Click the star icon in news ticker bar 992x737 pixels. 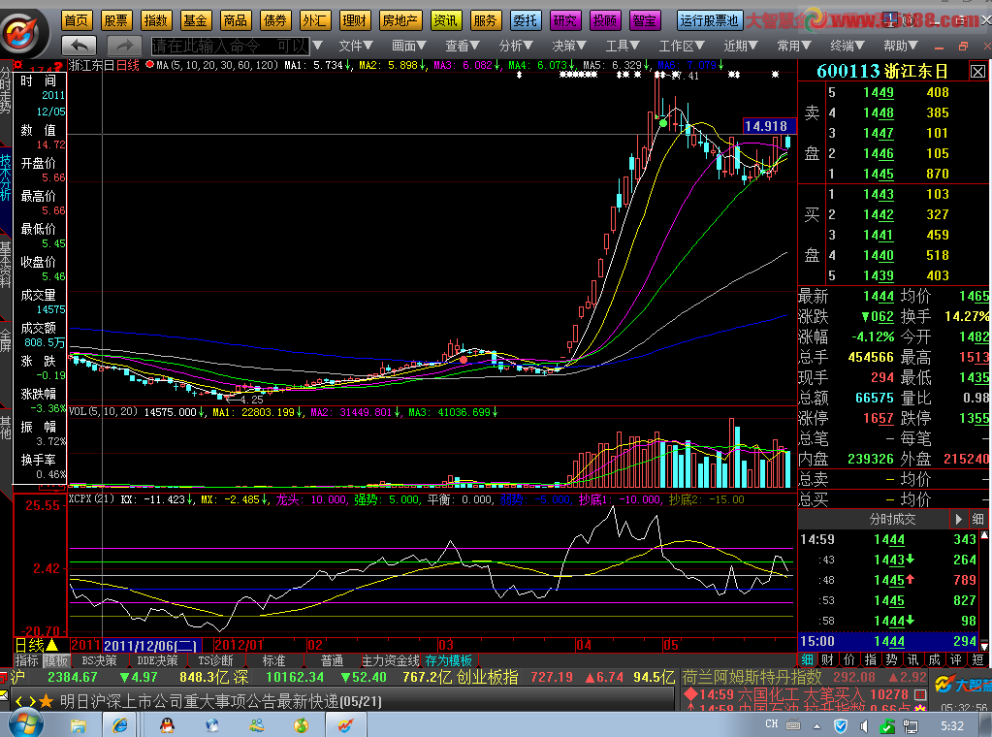pyautogui.click(x=46, y=700)
